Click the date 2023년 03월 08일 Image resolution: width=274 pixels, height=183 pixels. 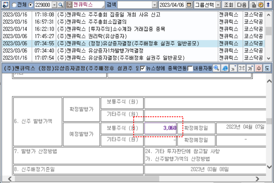(210, 169)
